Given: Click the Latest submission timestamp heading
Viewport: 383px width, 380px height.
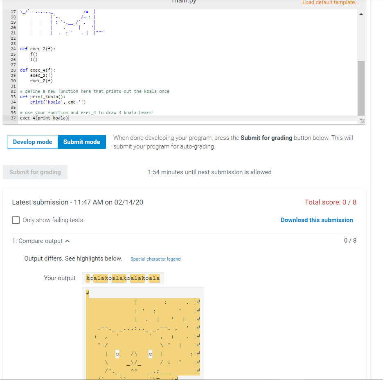Looking at the screenshot, I should 77,202.
